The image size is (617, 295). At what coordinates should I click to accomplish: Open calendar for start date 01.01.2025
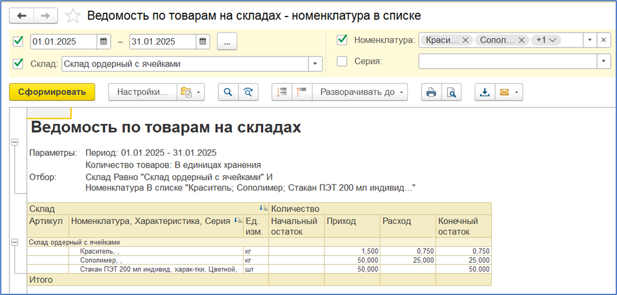104,41
